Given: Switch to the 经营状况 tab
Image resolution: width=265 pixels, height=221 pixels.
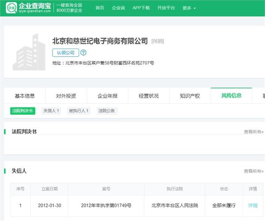Looking at the screenshot, I should pos(149,96).
